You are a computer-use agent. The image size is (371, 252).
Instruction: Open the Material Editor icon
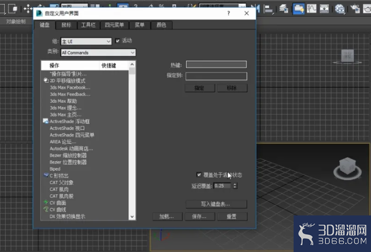[340, 9]
